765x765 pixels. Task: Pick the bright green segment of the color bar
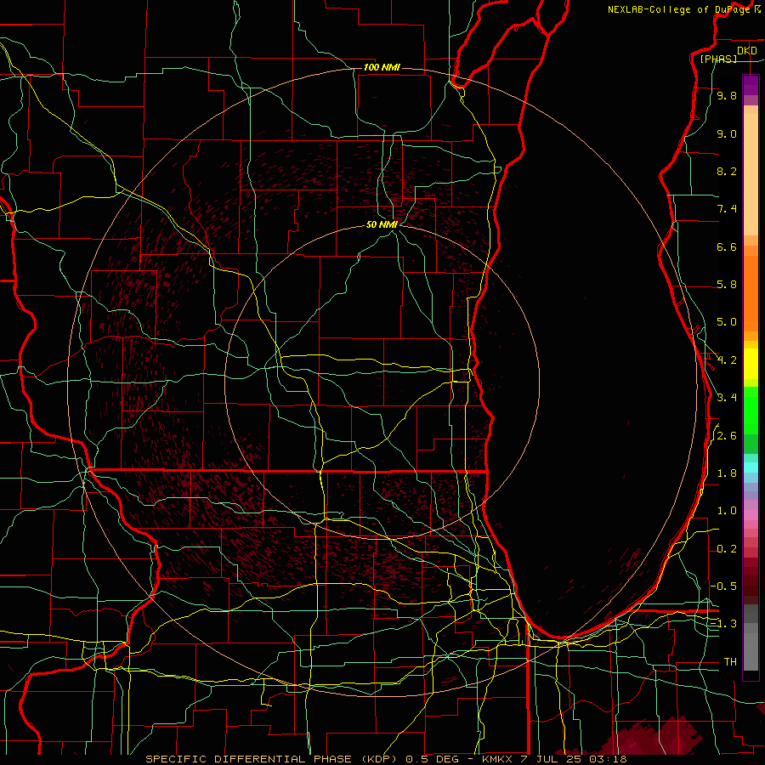(x=751, y=410)
